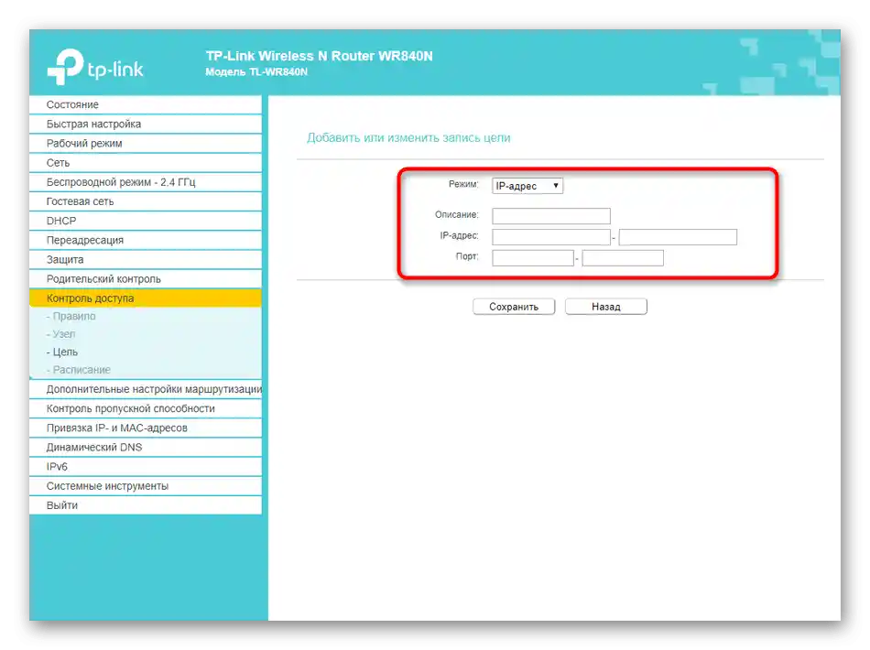Image resolution: width=870 pixels, height=650 pixels.
Task: Click the TP-Link Wireless N Router WR840N title
Action: click(x=319, y=56)
